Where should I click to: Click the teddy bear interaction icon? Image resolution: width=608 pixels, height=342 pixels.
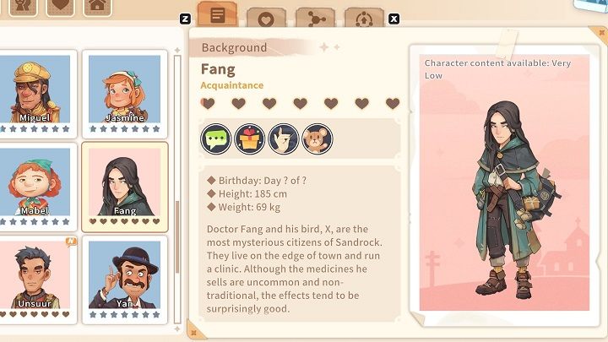click(318, 138)
